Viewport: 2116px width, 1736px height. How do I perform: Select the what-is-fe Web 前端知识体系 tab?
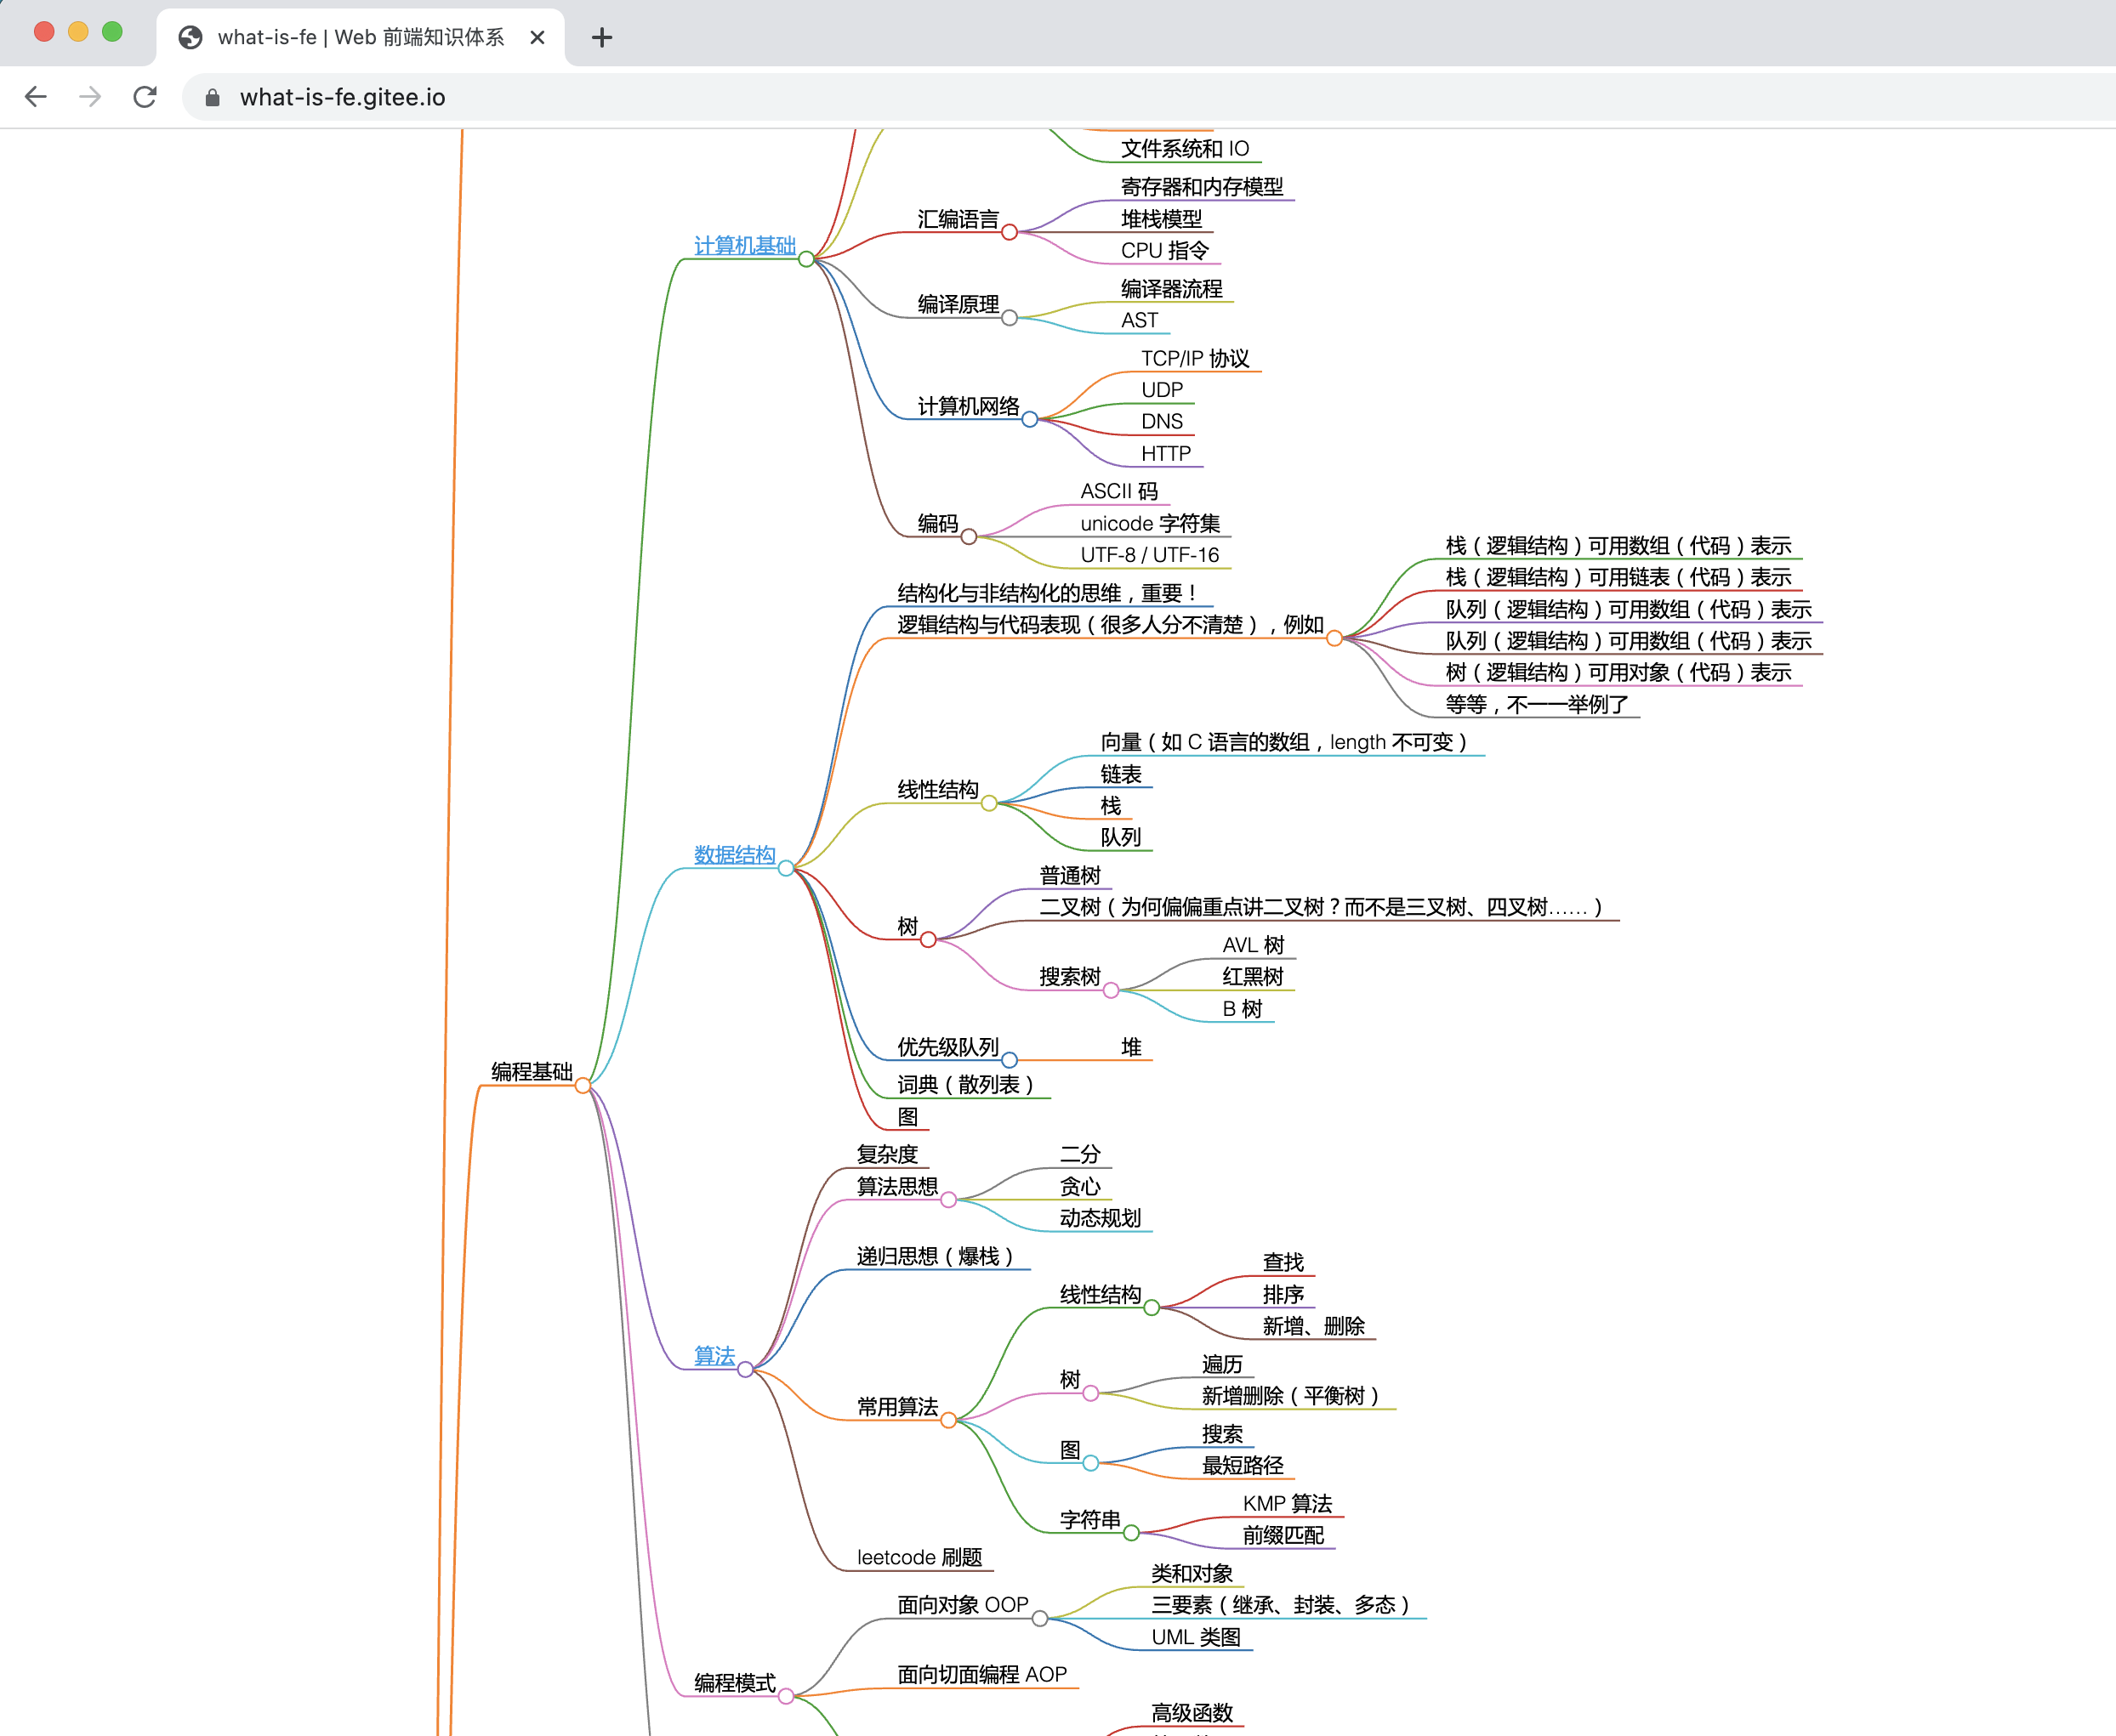(x=360, y=38)
